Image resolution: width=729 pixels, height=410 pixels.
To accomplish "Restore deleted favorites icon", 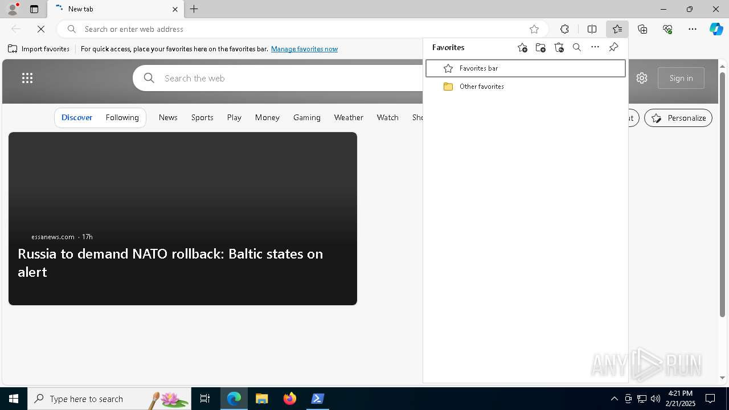I will coord(559,48).
